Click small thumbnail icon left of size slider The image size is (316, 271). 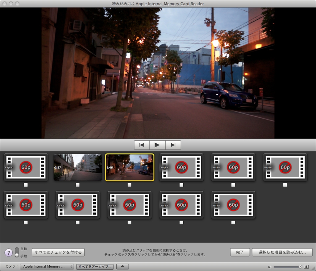point(269,267)
